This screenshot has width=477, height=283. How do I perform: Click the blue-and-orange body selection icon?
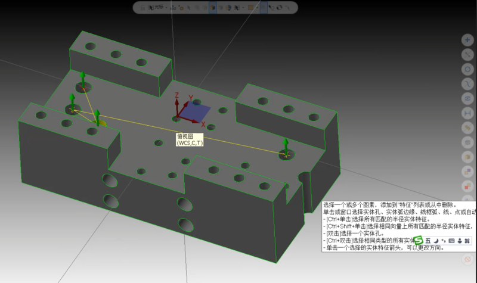(x=228, y=8)
